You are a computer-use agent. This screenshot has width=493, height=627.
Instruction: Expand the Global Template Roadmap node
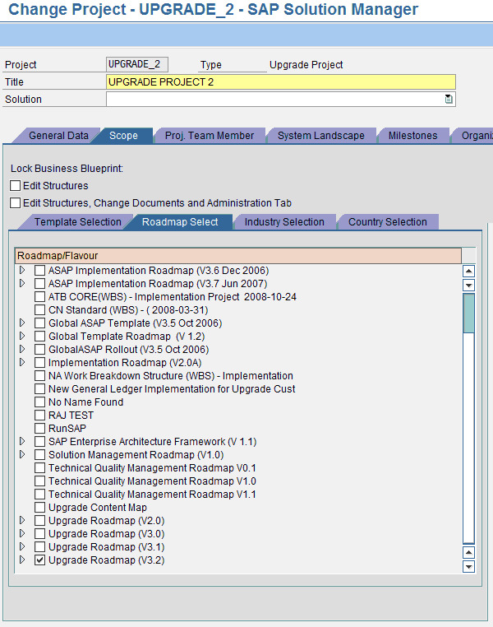pyautogui.click(x=22, y=337)
